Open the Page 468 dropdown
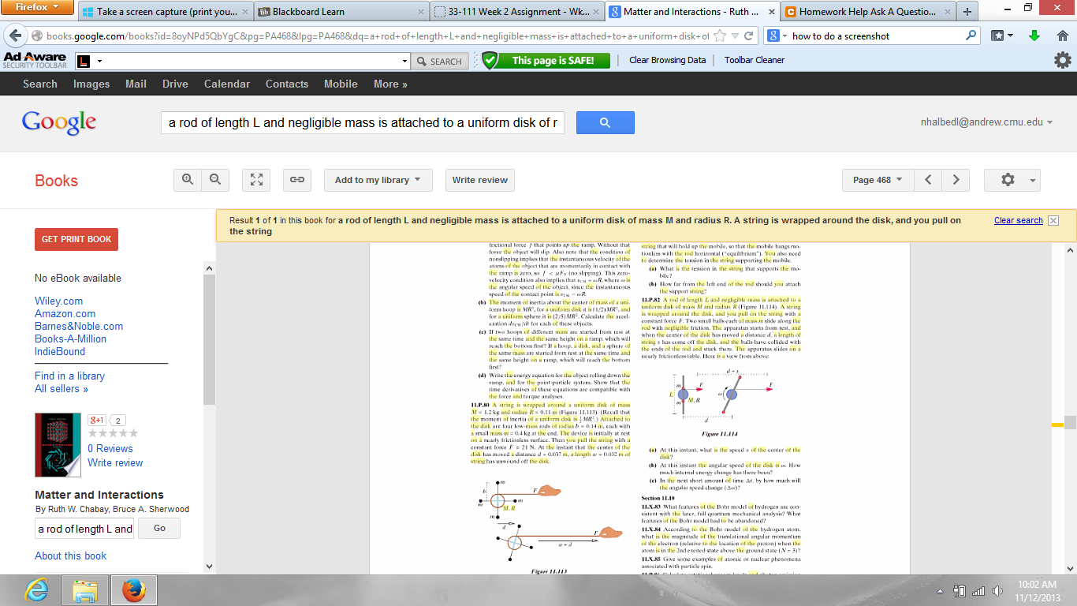 click(878, 180)
